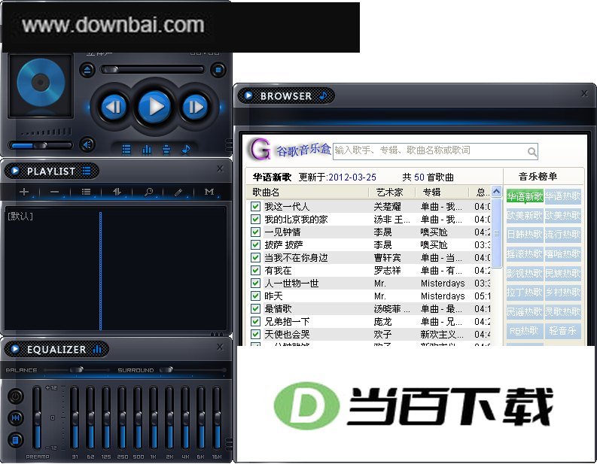
Task: Play the current track
Action: [x=154, y=107]
